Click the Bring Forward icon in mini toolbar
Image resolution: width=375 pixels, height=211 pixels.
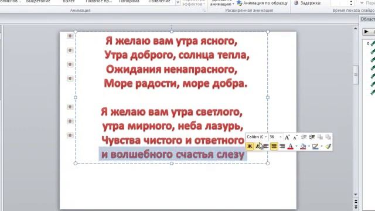320,137
